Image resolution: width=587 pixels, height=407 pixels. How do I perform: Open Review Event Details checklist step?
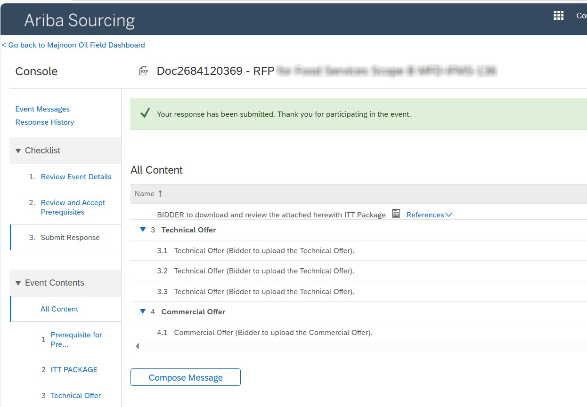click(x=76, y=177)
